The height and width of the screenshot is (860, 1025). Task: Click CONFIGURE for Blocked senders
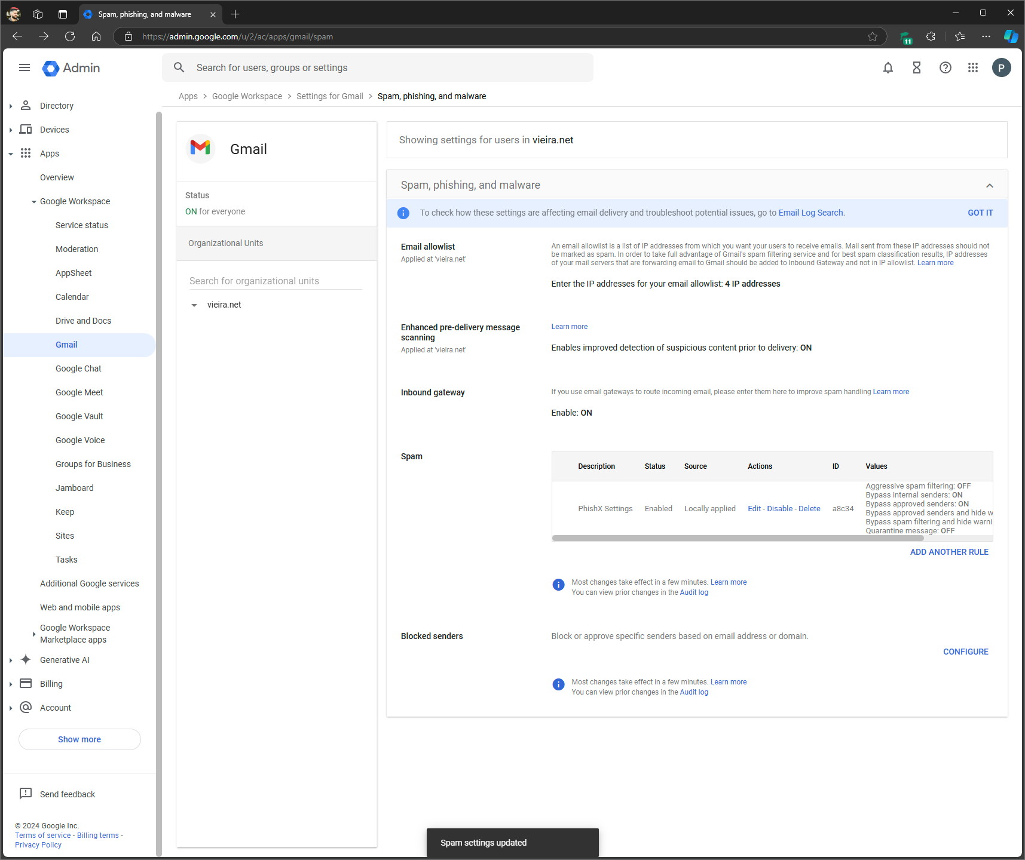[x=966, y=652]
